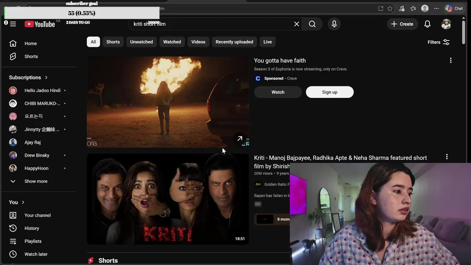Clear the search query with the X icon
The image size is (471, 265).
297,24
